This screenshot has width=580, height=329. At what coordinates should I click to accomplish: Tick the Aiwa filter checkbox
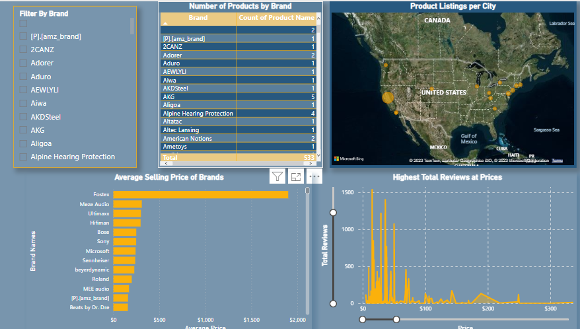[24, 103]
